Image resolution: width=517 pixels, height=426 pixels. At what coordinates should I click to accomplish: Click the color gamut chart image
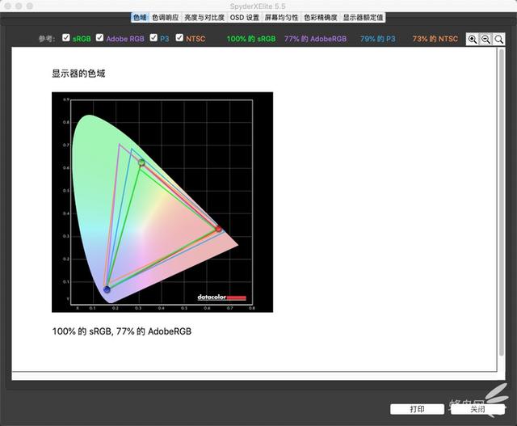(162, 202)
